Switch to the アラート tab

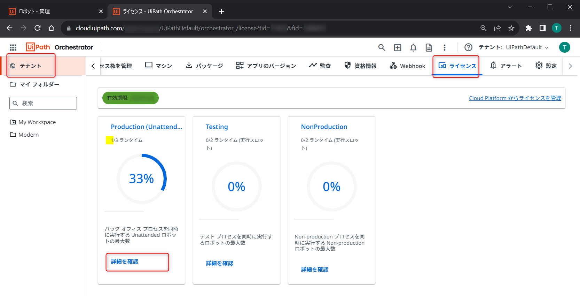pos(506,66)
